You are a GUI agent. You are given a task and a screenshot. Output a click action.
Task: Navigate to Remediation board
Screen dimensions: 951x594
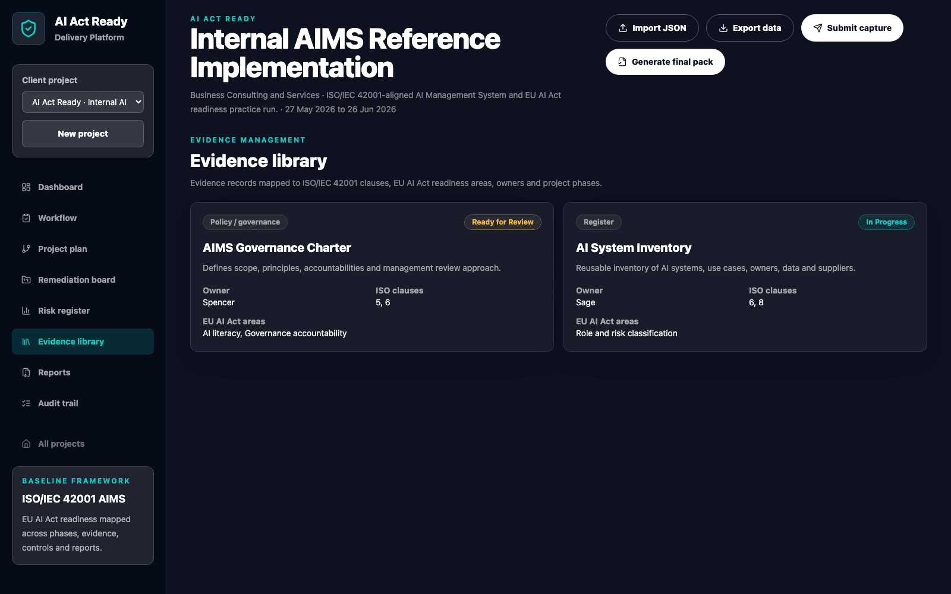[x=83, y=280]
